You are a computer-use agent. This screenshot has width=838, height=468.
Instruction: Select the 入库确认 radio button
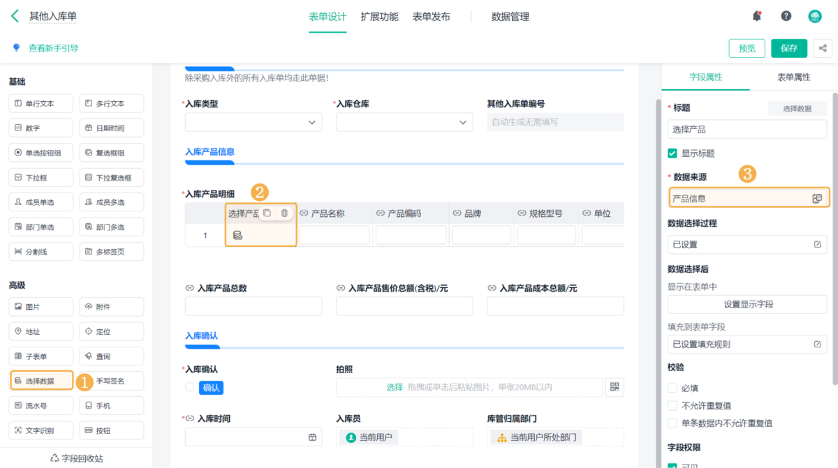pos(190,387)
